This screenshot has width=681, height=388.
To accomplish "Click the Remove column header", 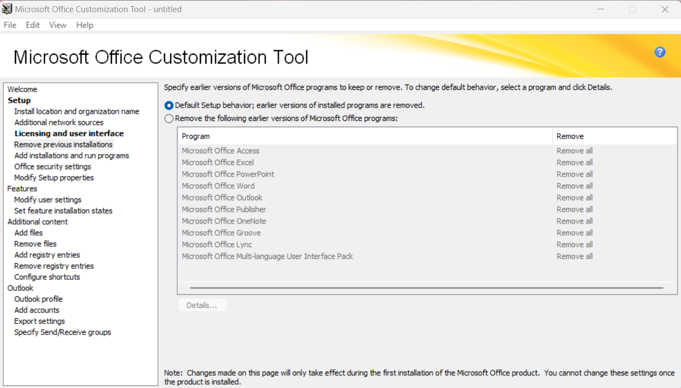I will point(615,136).
